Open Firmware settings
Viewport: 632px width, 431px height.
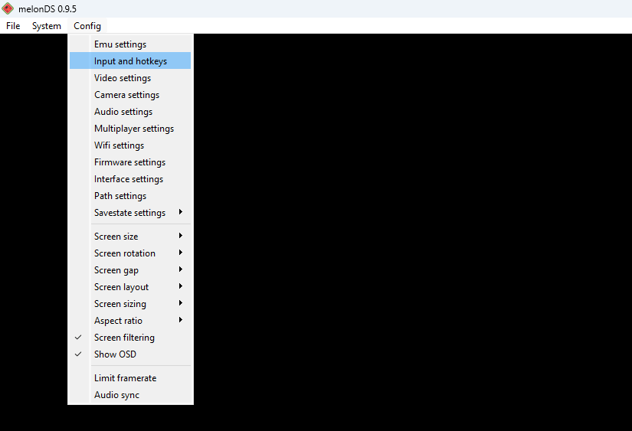(x=129, y=162)
